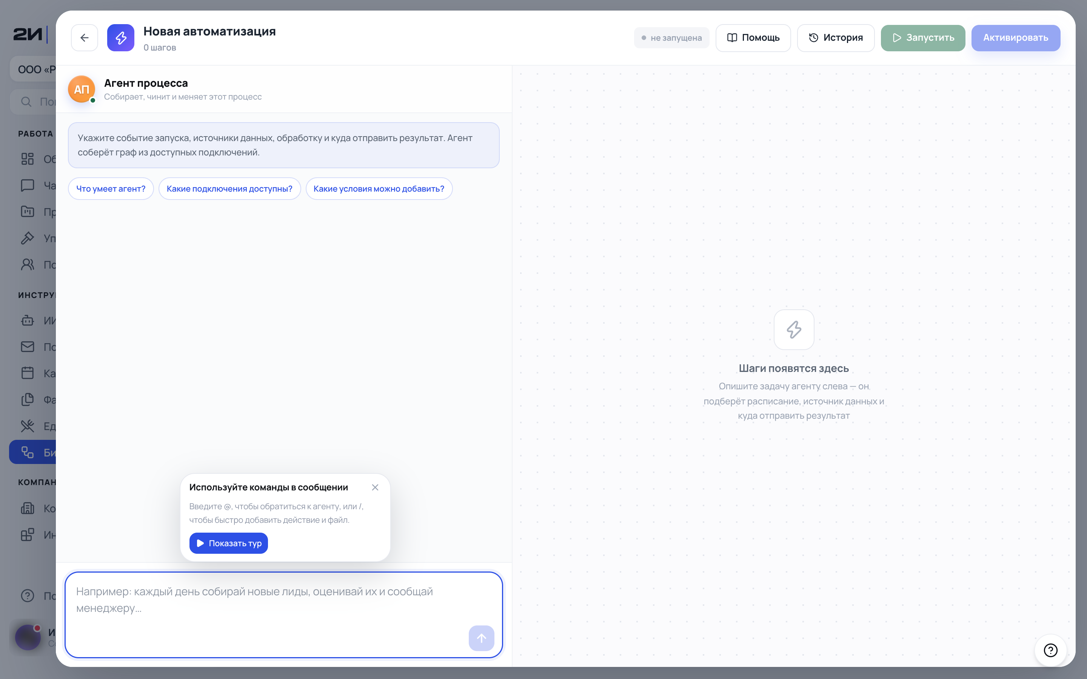Open the dashboard grid icon in sidebar
This screenshot has height=679, width=1087.
[x=28, y=159]
